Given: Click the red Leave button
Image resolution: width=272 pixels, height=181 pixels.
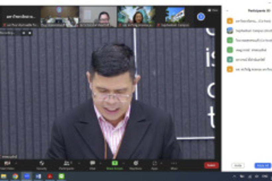Looking at the screenshot, I should [211, 165].
